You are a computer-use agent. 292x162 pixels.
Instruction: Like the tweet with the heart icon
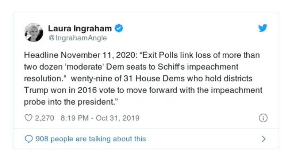(x=28, y=118)
